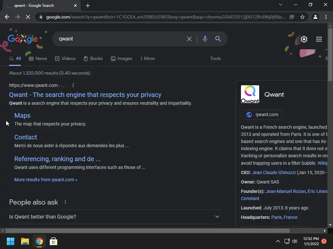Click the Qwant logo thumbnail
The width and height of the screenshot is (333, 249).
pyautogui.click(x=250, y=94)
